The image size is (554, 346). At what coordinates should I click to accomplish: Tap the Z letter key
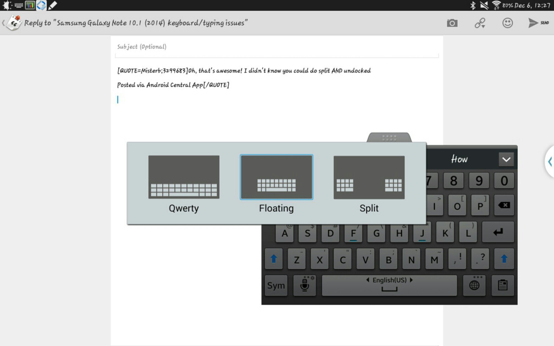coord(297,259)
